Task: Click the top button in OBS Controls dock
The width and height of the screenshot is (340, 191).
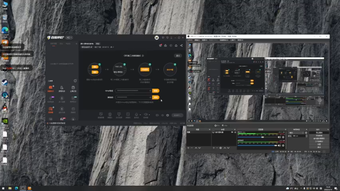Action: pyautogui.click(x=319, y=133)
